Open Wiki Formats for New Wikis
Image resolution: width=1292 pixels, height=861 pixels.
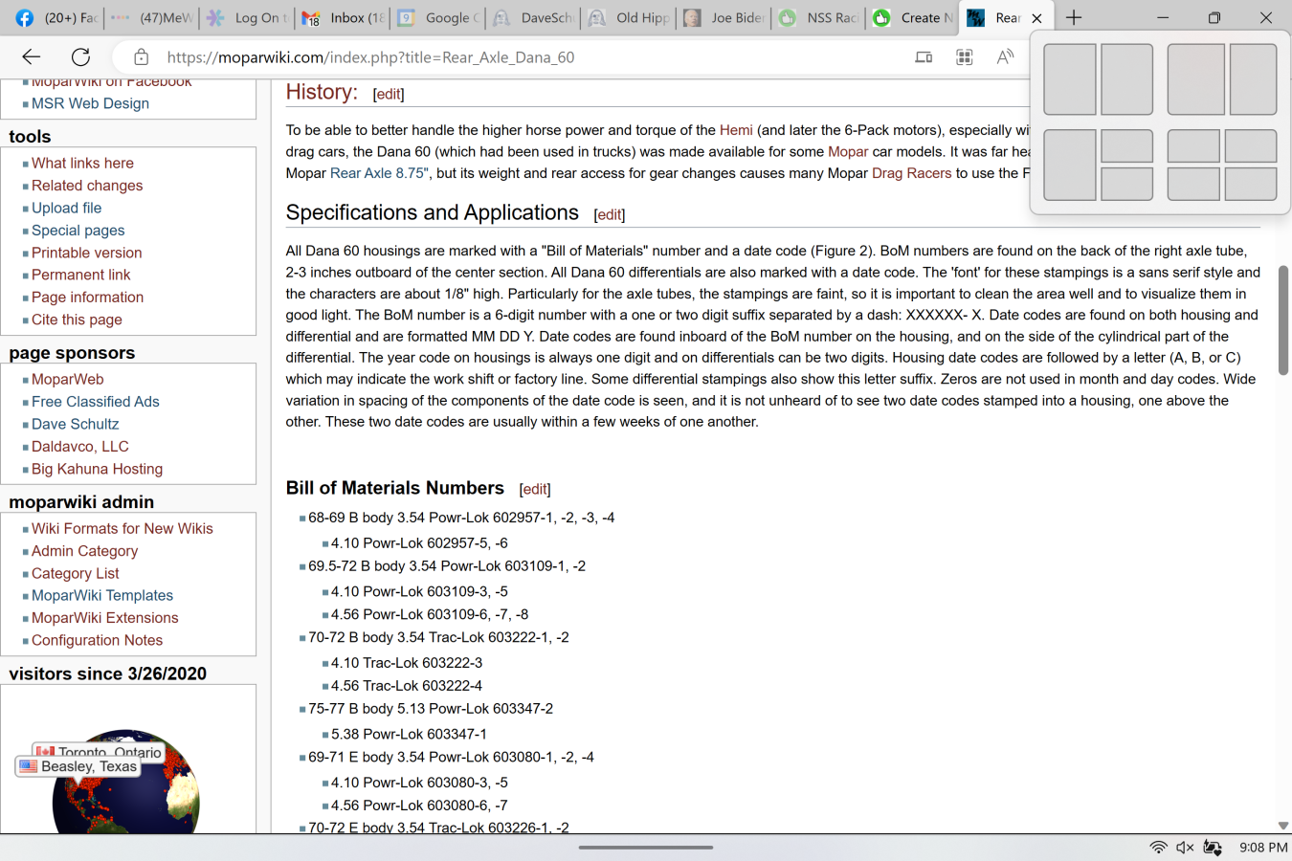[122, 529]
